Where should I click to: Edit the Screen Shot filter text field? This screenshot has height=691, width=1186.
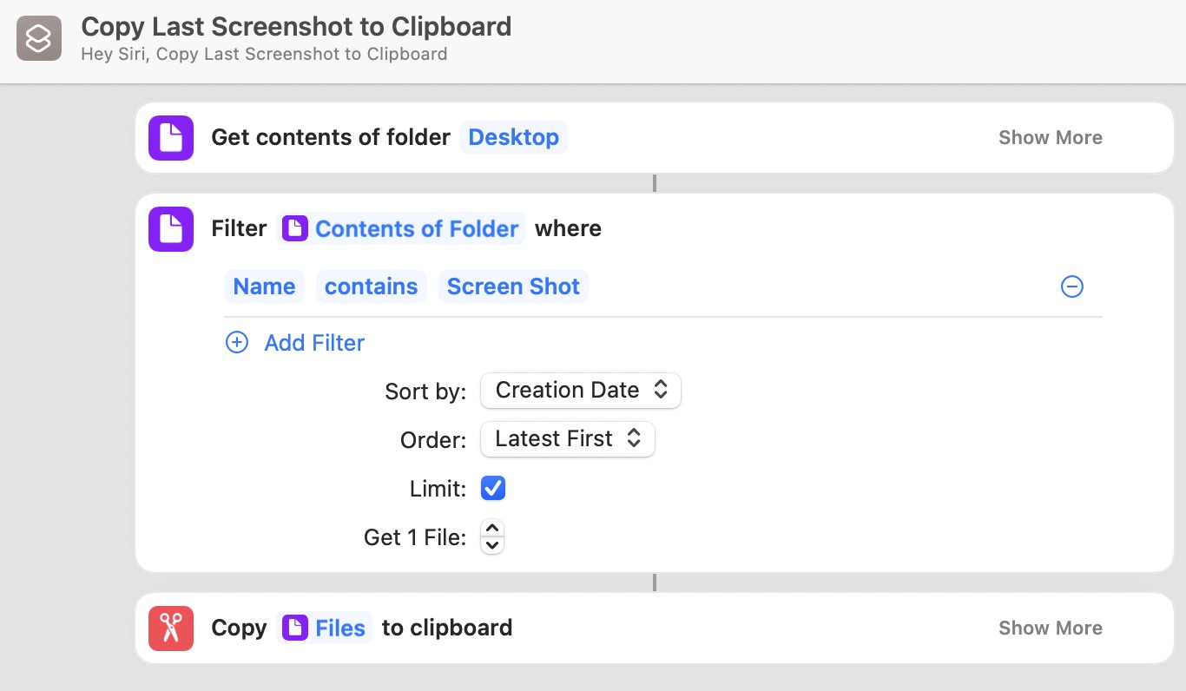(514, 286)
